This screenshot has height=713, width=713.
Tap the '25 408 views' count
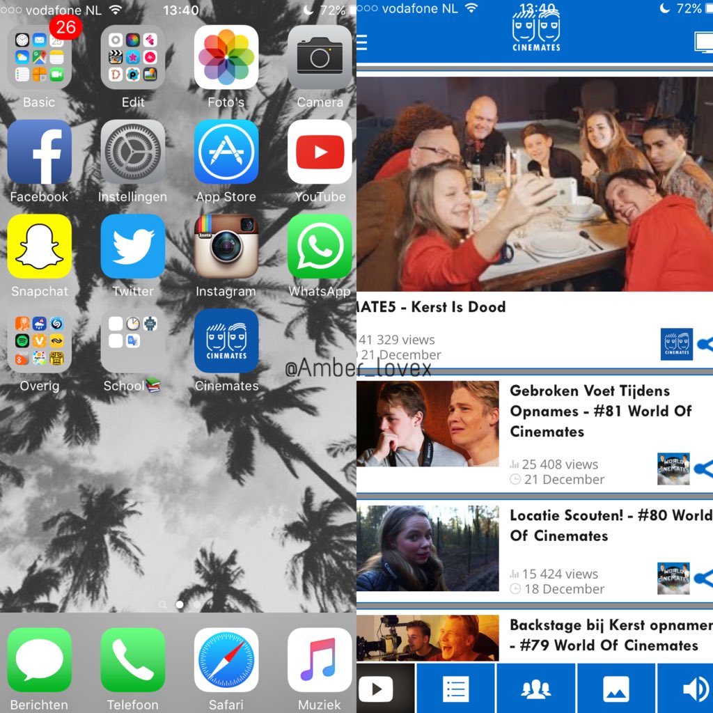[x=560, y=464]
